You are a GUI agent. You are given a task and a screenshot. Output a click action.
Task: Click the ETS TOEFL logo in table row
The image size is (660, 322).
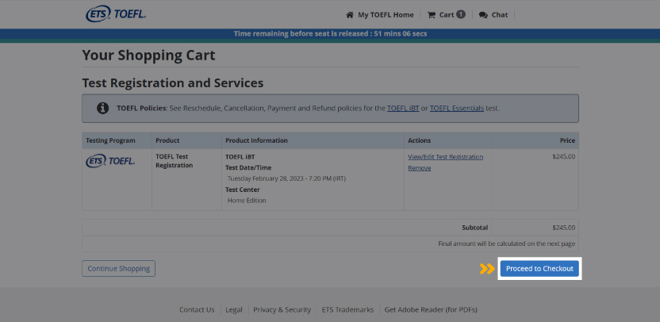click(x=110, y=161)
